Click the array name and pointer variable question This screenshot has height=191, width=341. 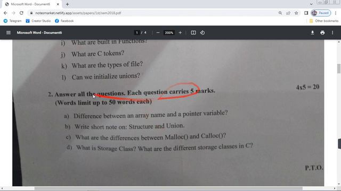tap(150, 115)
